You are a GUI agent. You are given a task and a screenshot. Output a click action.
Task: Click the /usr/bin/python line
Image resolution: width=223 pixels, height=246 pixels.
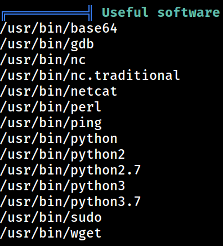(59, 138)
